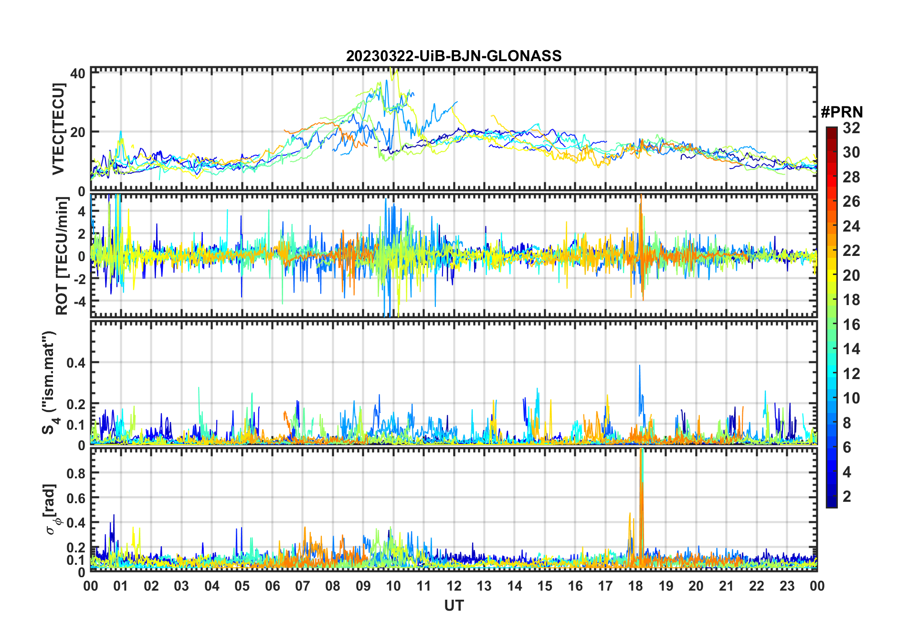
Task: Select the σφ axis tick label 0.2
Action: click(76, 548)
